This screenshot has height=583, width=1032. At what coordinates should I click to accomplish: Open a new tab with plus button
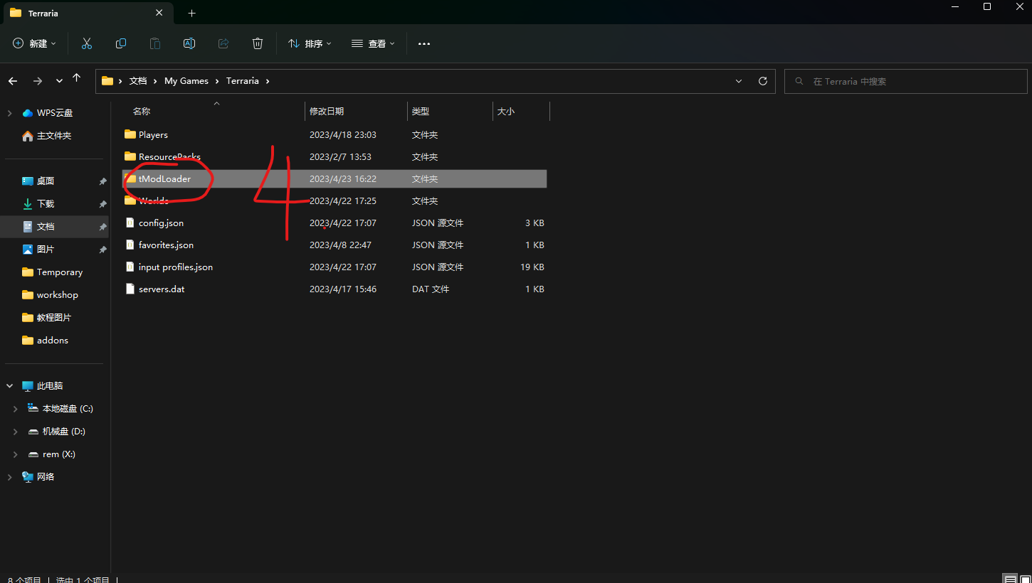pos(191,13)
